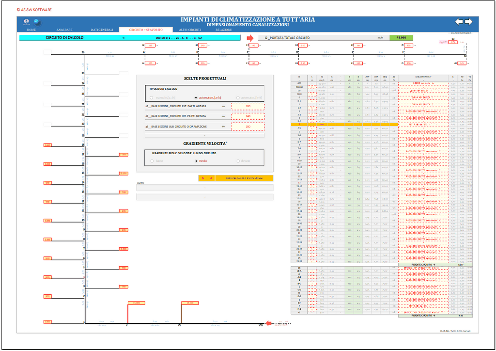Click the green 49.960 total flow cell
496x351 pixels.
(x=401, y=37)
